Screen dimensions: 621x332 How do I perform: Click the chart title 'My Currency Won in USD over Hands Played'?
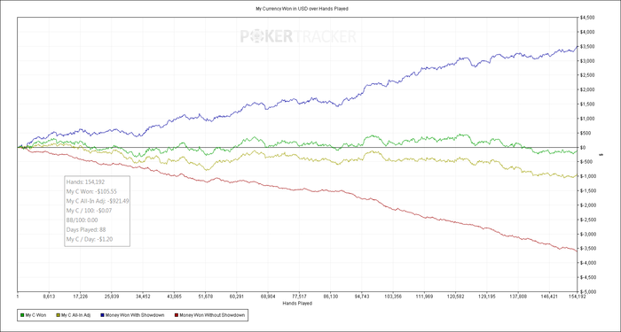[302, 9]
